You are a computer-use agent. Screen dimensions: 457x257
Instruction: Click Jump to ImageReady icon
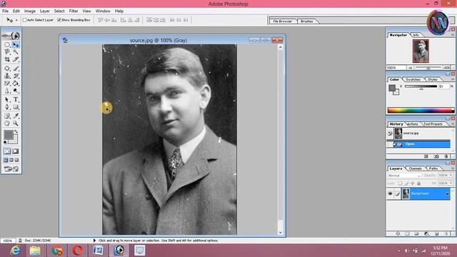pos(11,168)
